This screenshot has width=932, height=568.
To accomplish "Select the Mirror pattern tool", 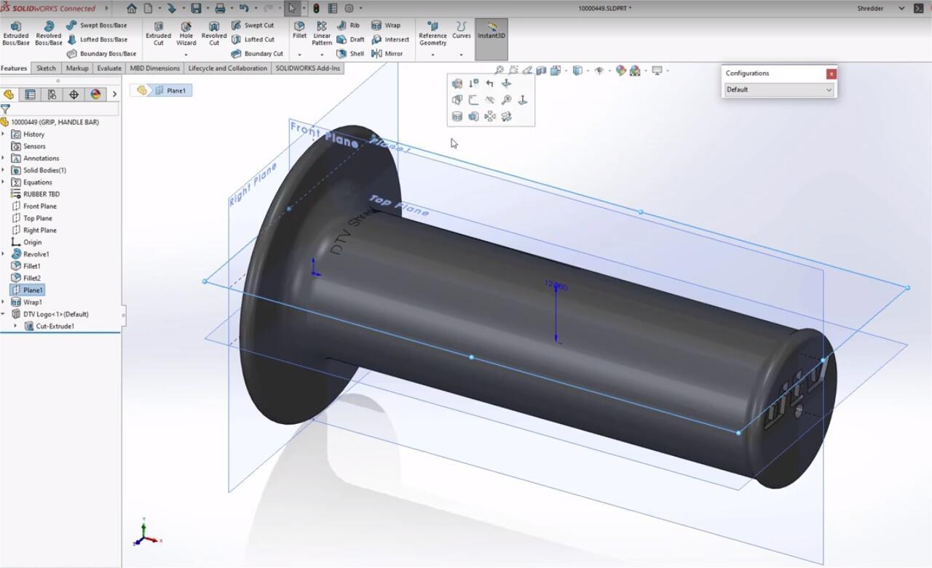I will [390, 53].
